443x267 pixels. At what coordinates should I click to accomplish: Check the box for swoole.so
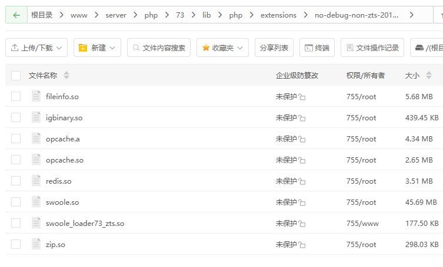point(16,202)
